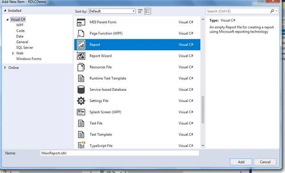Select the TypeScript File label
Image resolution: width=285 pixels, height=173 pixels.
101,146
